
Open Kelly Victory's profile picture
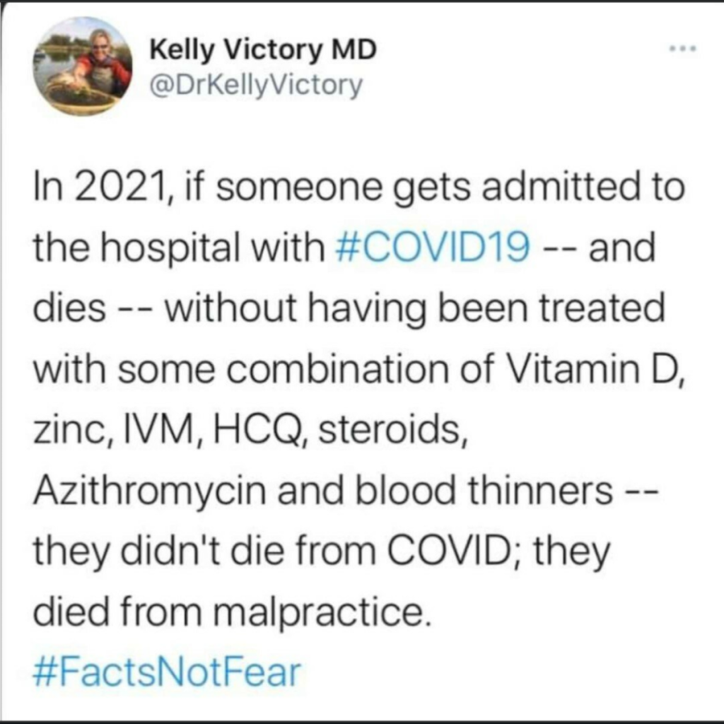82,66
